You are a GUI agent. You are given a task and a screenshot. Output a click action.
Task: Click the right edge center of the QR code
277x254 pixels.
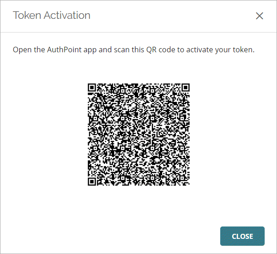pos(189,135)
